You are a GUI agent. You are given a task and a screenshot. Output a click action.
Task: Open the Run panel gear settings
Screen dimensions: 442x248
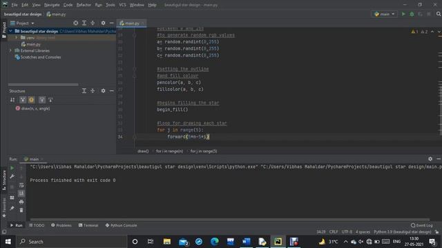tap(430, 159)
